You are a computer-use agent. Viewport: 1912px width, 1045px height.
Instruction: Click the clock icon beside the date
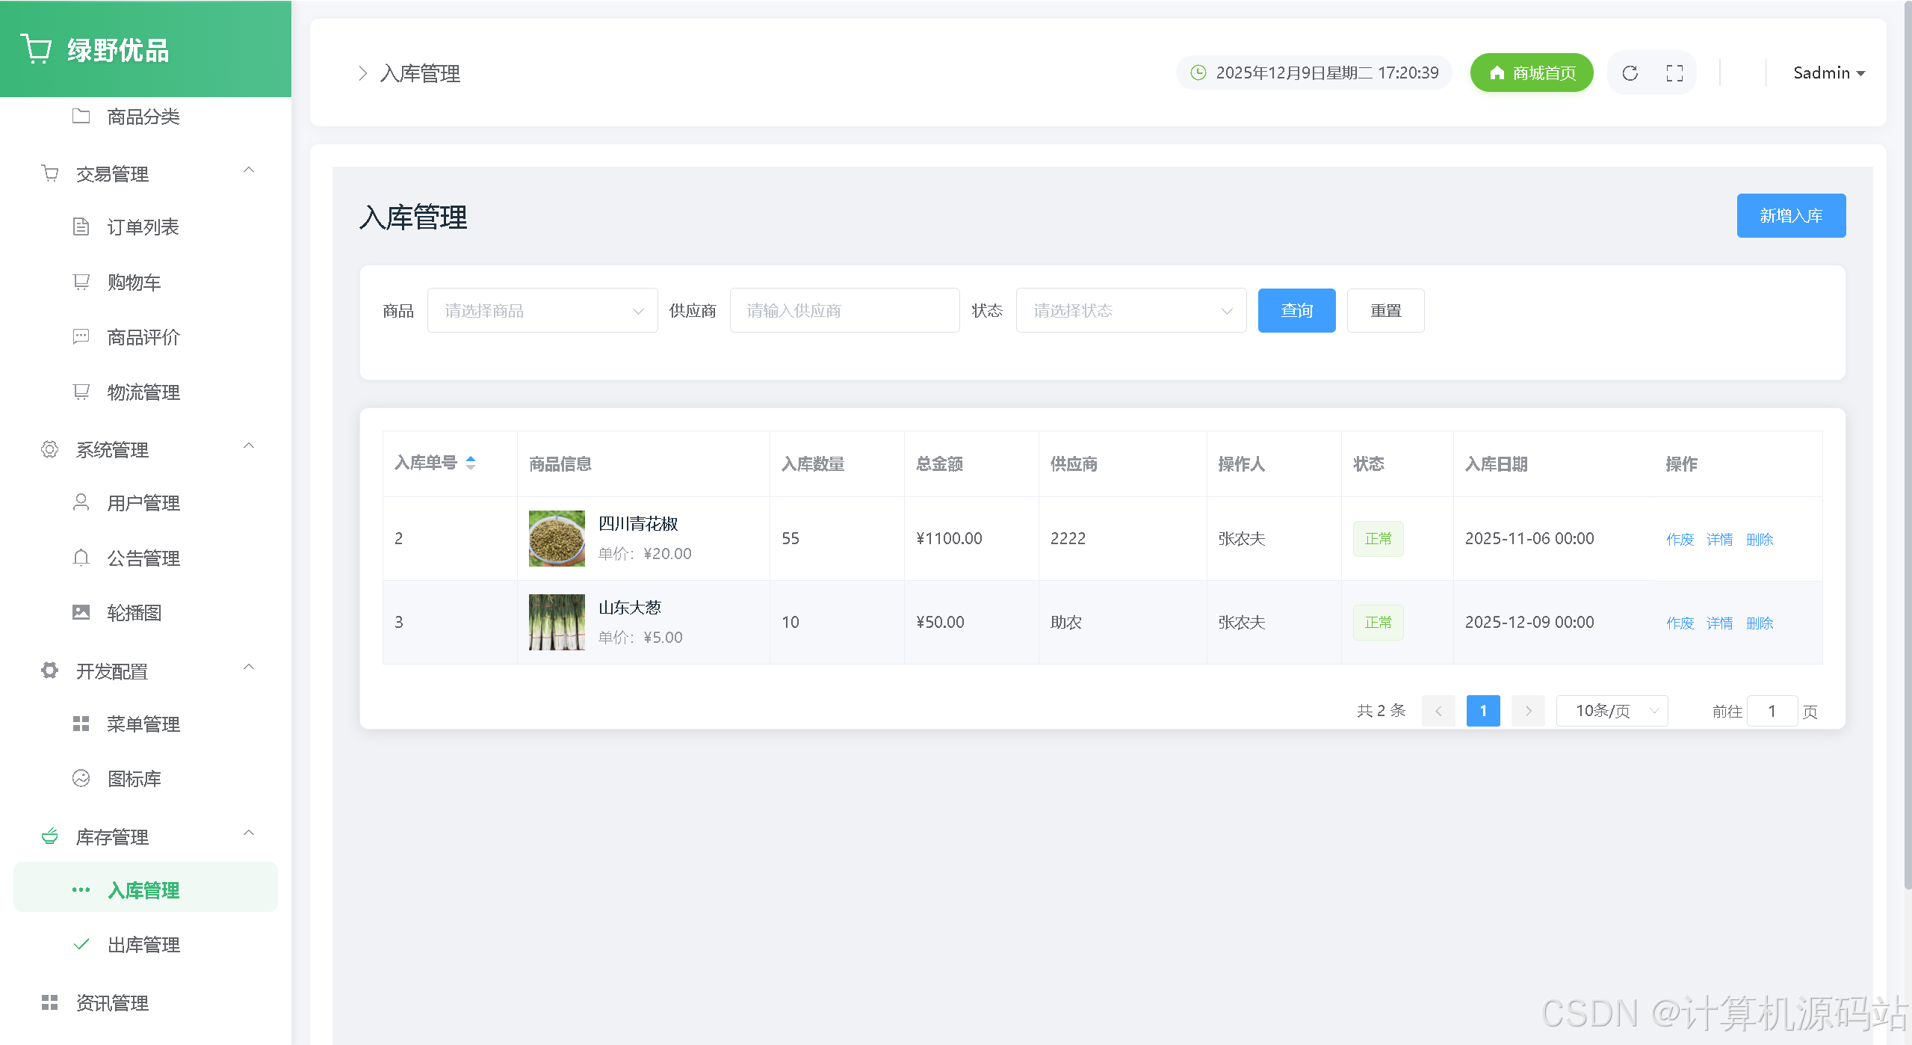[x=1198, y=73]
